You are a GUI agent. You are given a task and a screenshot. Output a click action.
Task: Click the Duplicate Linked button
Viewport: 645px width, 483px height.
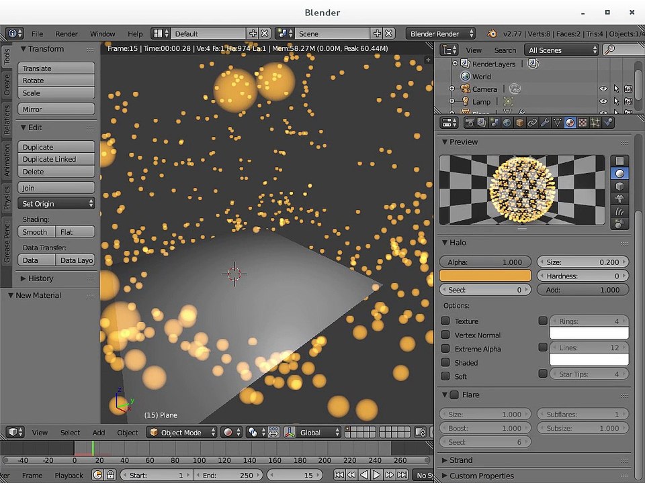pyautogui.click(x=56, y=159)
